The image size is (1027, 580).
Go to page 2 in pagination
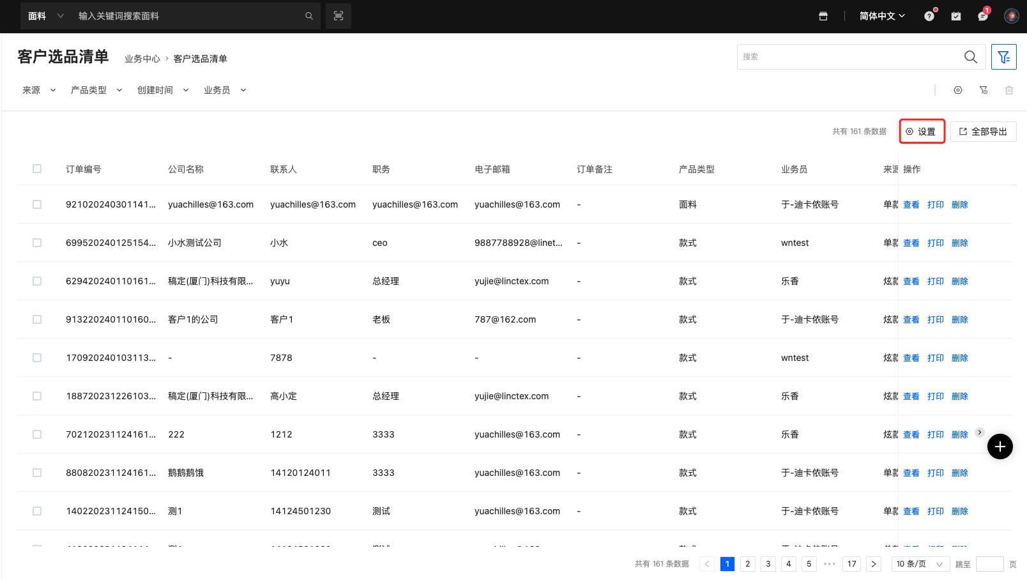pos(747,564)
